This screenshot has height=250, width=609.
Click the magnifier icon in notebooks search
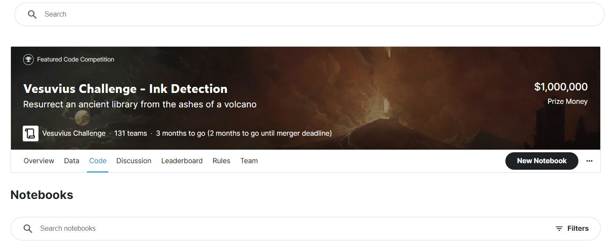(x=28, y=229)
